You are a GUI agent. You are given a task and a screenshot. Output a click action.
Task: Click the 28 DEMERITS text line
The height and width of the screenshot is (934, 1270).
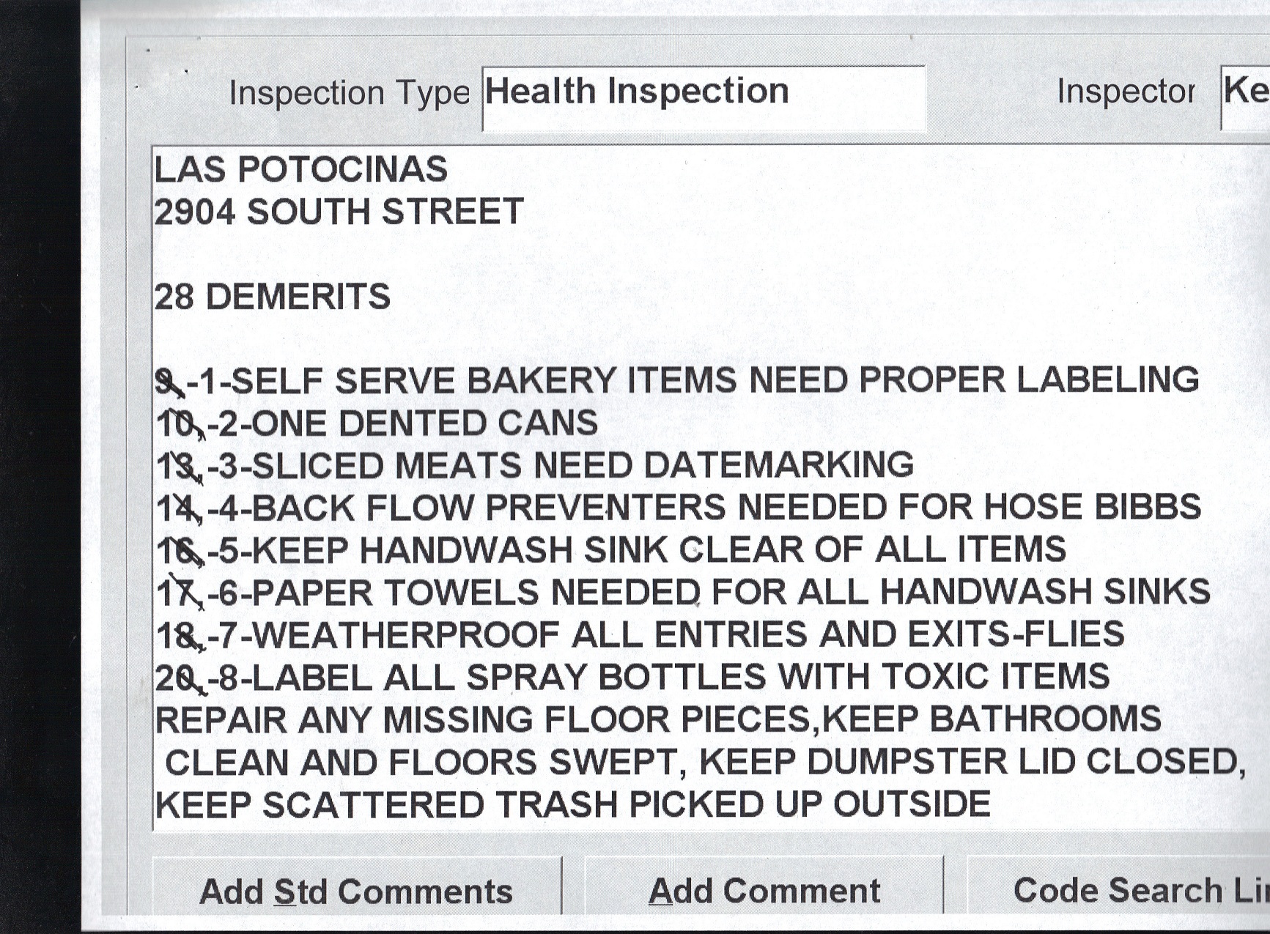point(272,297)
